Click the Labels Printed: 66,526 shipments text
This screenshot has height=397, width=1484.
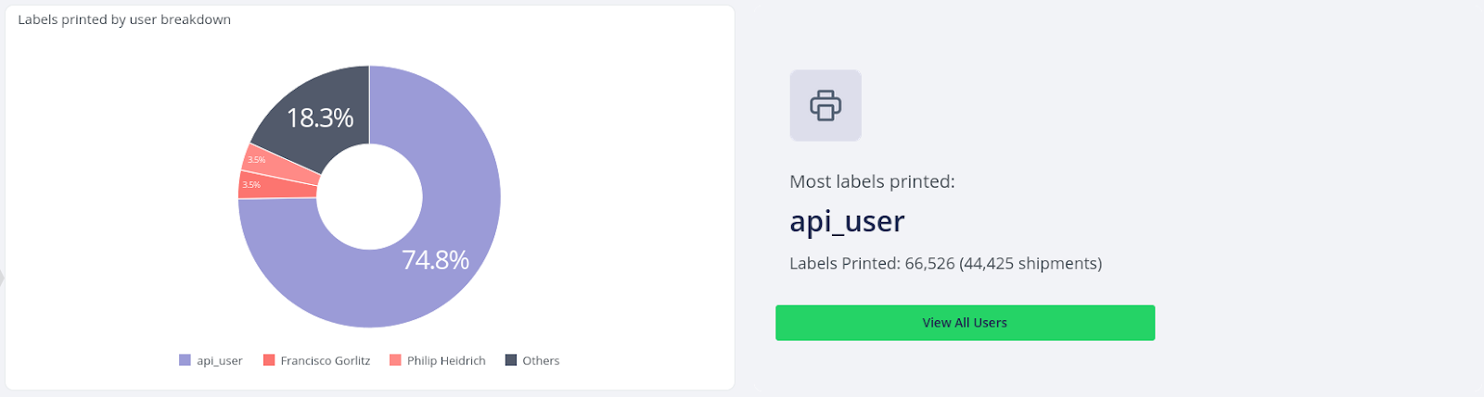(945, 264)
